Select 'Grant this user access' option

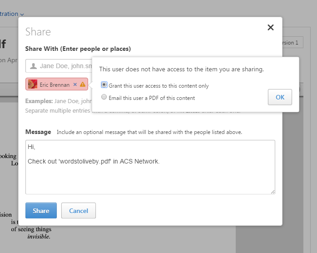coord(104,85)
